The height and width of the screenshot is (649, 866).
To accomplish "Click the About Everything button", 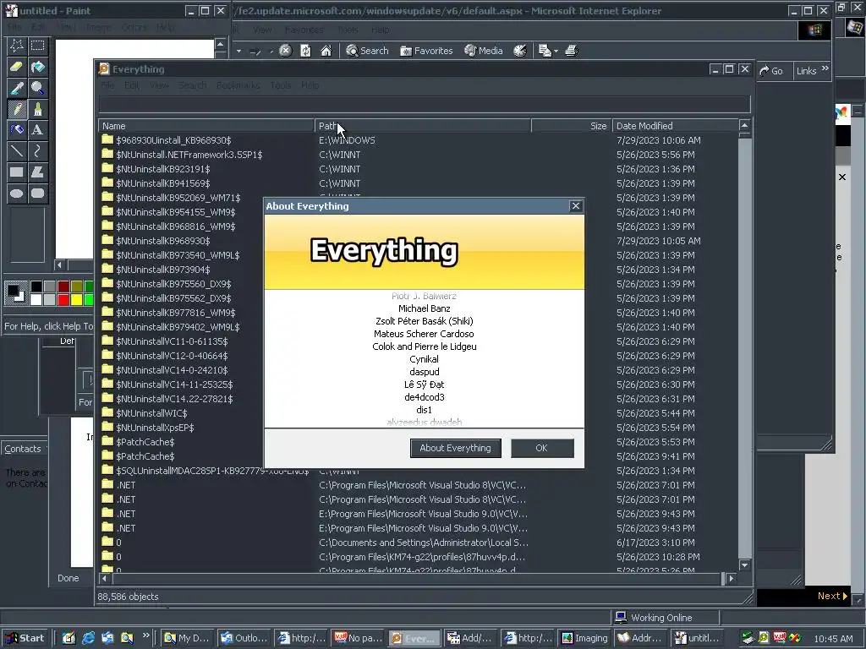I will tap(456, 448).
